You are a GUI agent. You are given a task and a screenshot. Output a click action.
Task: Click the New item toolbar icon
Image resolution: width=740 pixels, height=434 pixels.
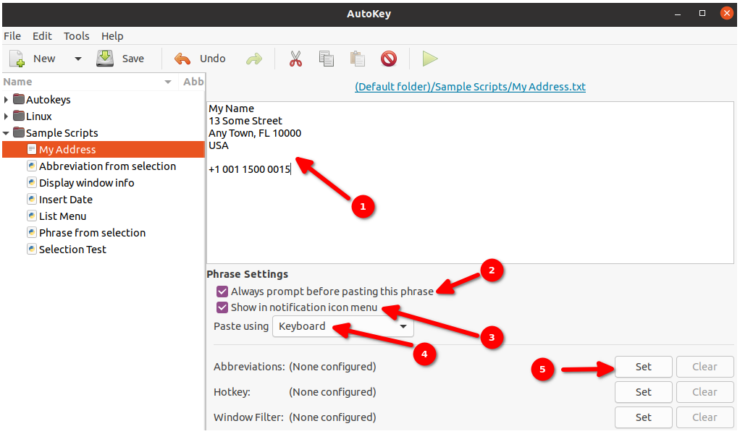pos(17,59)
